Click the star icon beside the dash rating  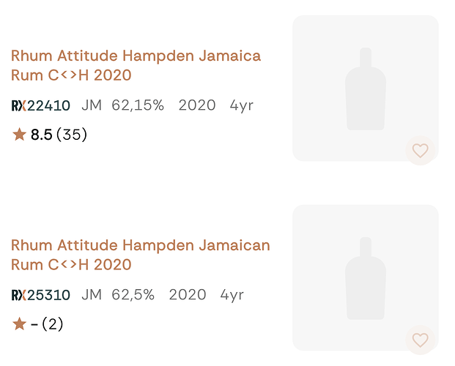20,324
